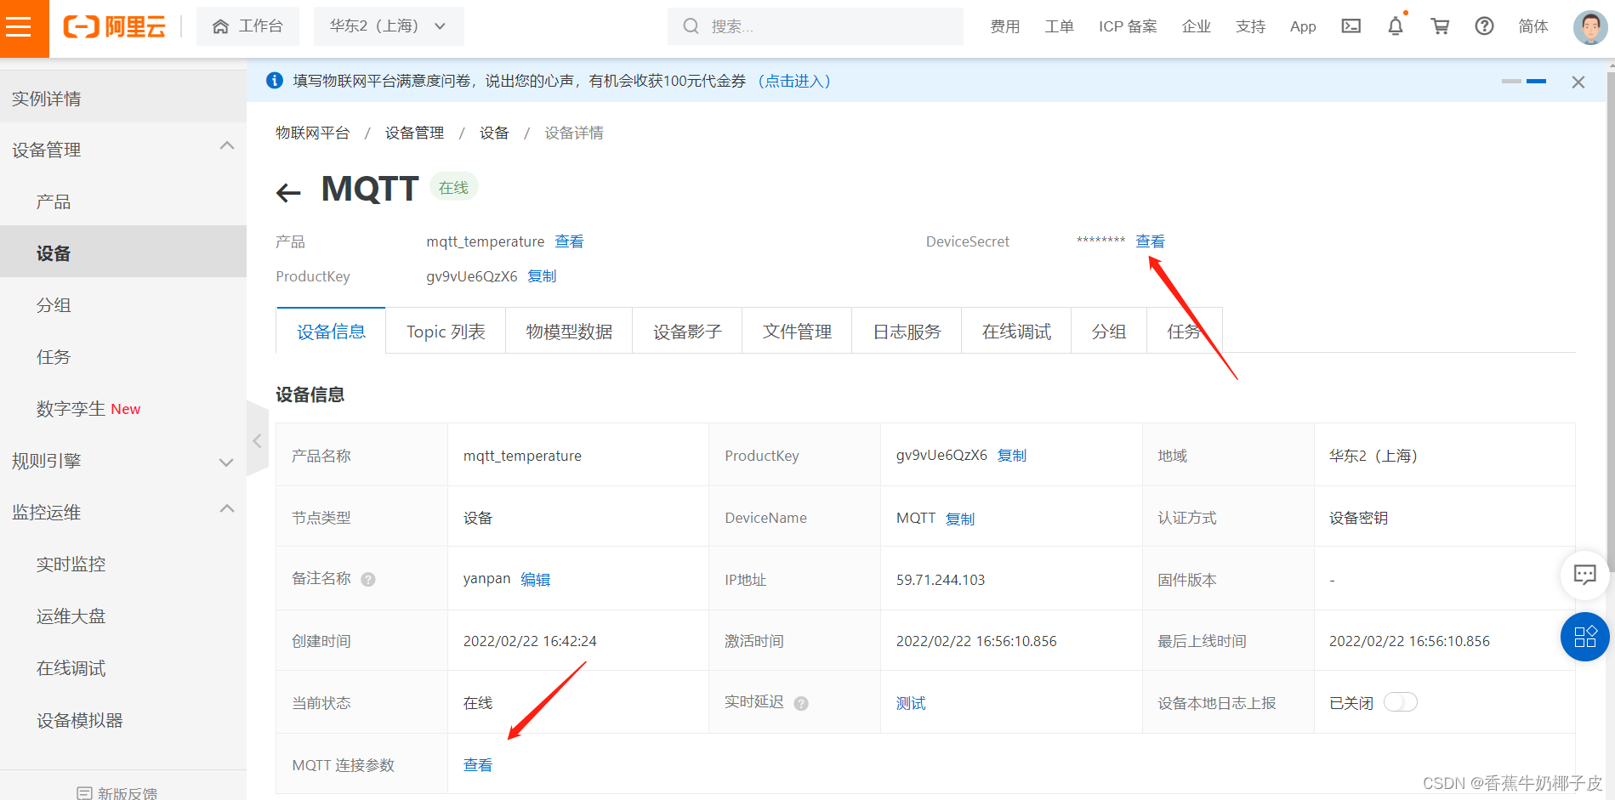Open the 费用 menu
The width and height of the screenshot is (1615, 800).
pyautogui.click(x=1005, y=26)
